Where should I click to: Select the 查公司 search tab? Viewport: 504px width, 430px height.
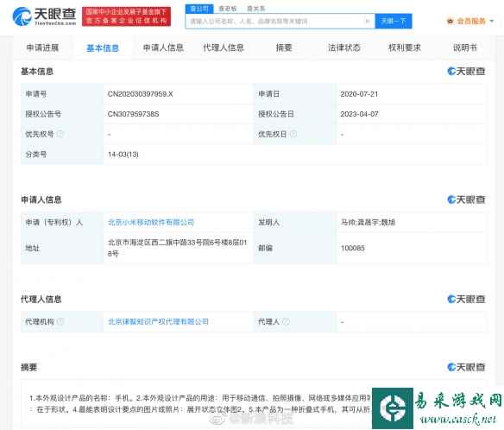click(199, 9)
